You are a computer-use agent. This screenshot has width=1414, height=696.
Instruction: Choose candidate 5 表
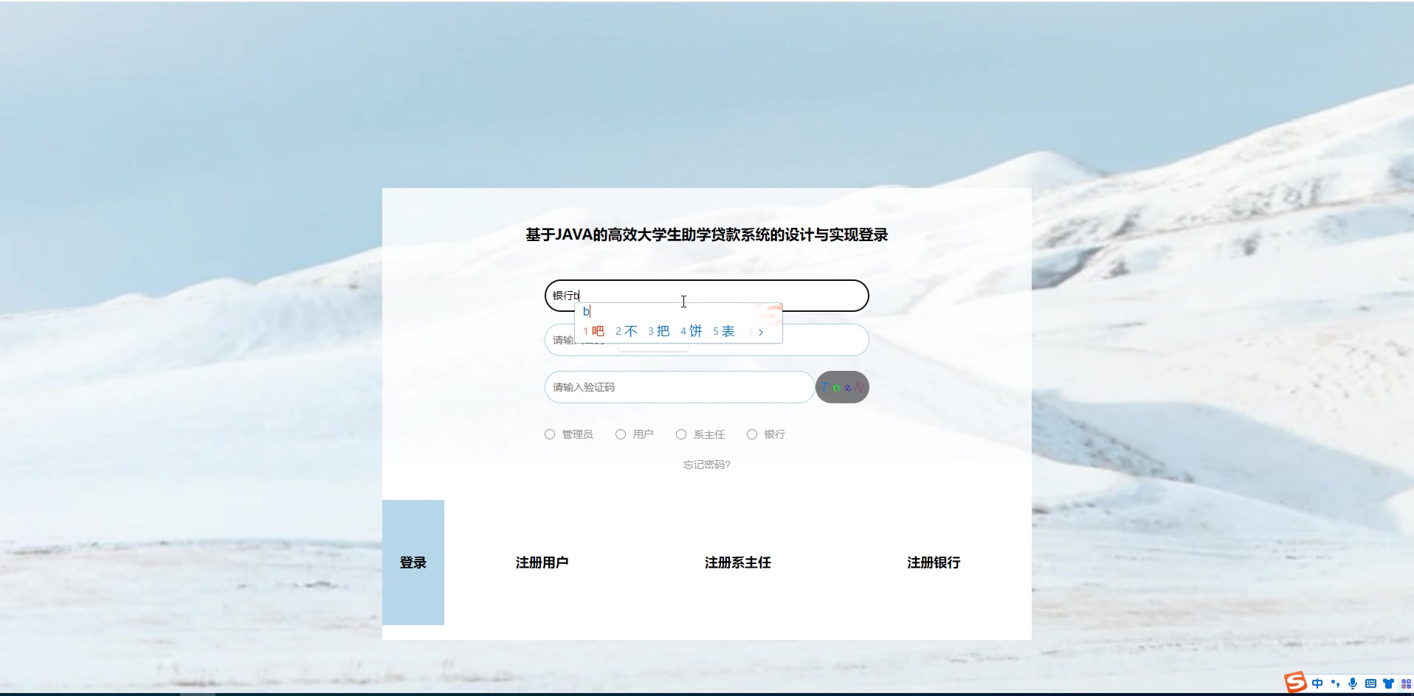pyautogui.click(x=723, y=332)
